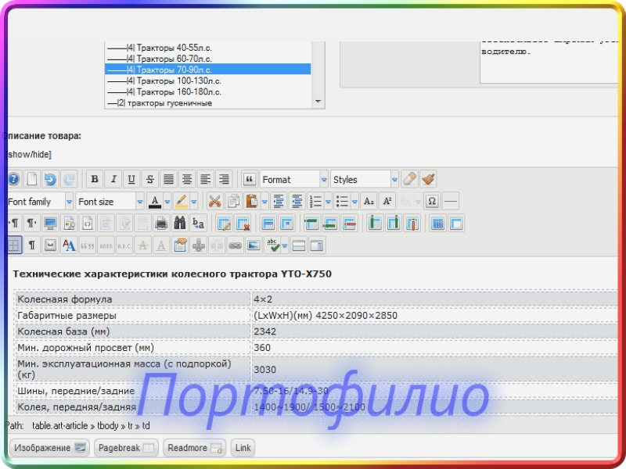Insert a Readmore break
Screen dimensions: 626x469
pos(194,448)
